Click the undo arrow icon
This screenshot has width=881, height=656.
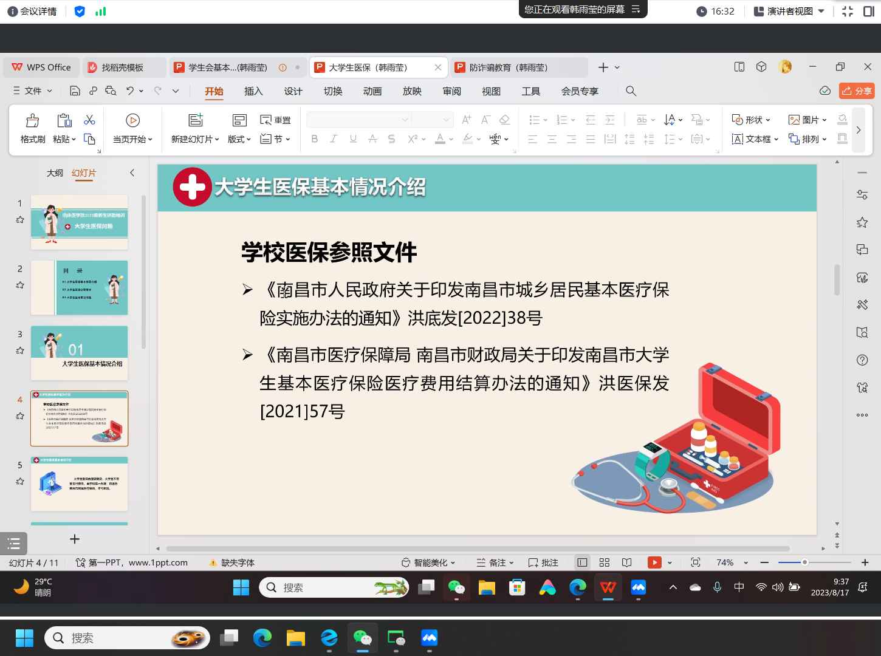click(x=130, y=91)
